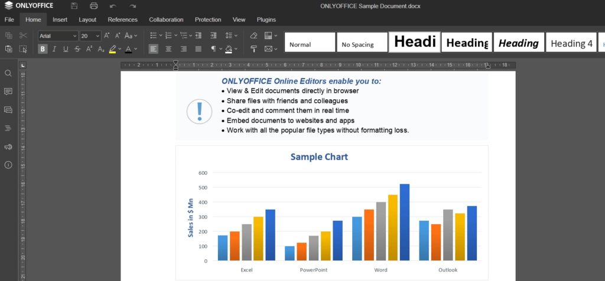
Task: Toggle Underline formatting
Action: click(66, 49)
